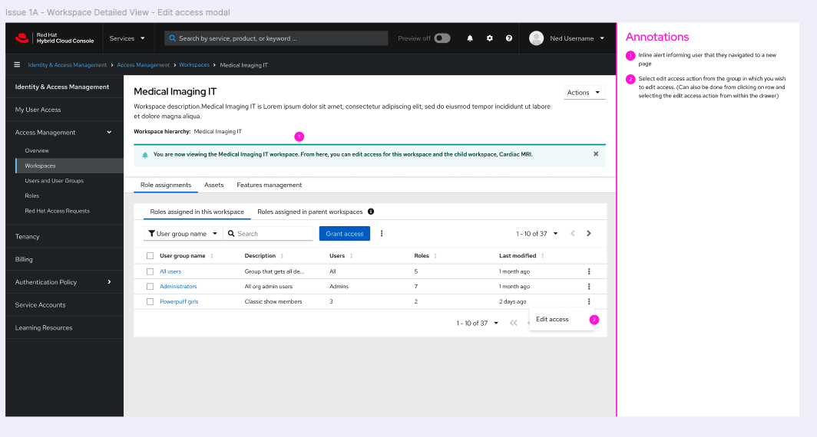Click the help question mark icon
817x437 pixels.
(509, 38)
